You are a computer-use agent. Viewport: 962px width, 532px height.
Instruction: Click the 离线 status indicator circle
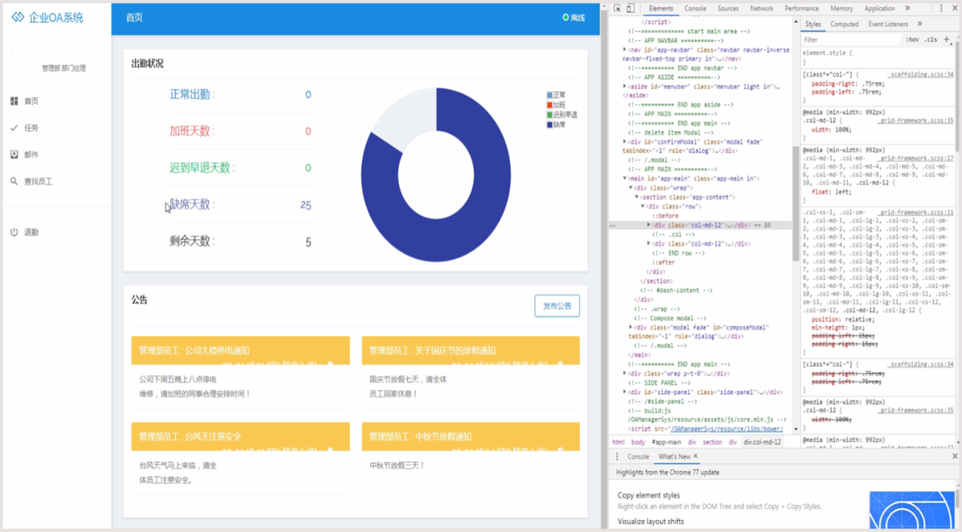point(565,17)
